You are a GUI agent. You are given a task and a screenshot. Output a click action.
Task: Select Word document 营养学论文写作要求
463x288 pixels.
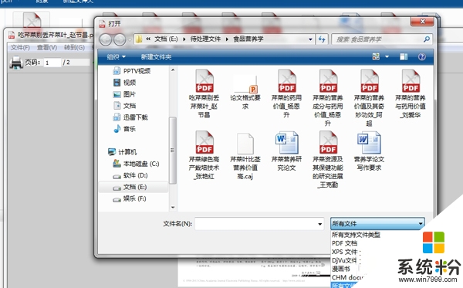(369, 151)
